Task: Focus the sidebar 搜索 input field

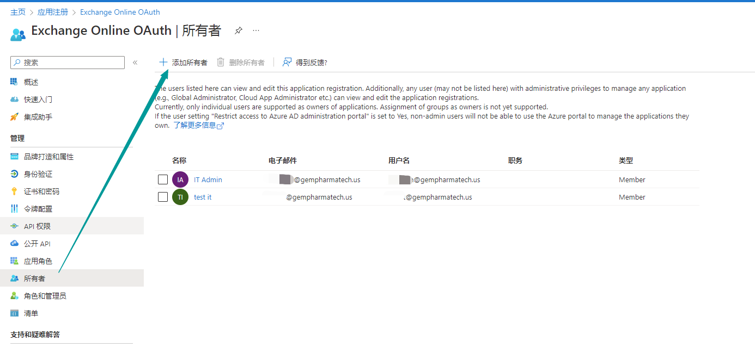Action: coord(68,63)
